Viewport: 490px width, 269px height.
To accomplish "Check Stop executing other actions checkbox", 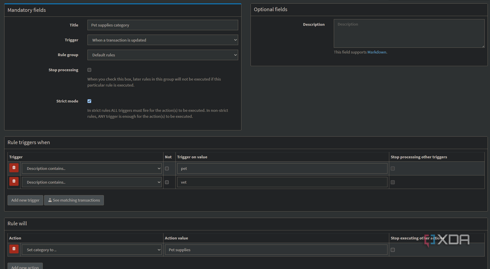I will click(x=393, y=250).
